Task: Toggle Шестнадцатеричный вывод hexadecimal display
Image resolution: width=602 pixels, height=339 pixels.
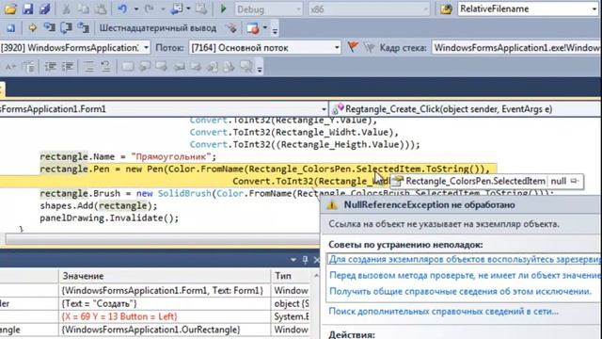Action: [158, 28]
